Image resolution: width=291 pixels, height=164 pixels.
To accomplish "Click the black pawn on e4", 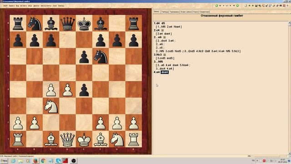I will coord(84,90).
